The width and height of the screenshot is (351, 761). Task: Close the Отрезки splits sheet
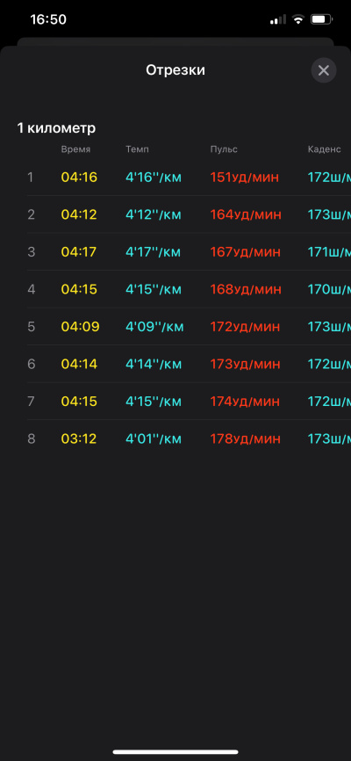point(324,70)
